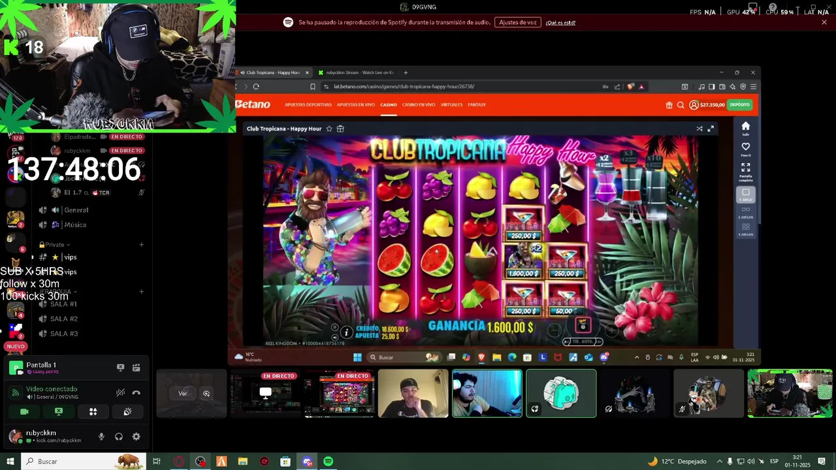Image resolution: width=836 pixels, height=470 pixels.
Task: Click the gift box icon beside game title
Action: coord(340,129)
